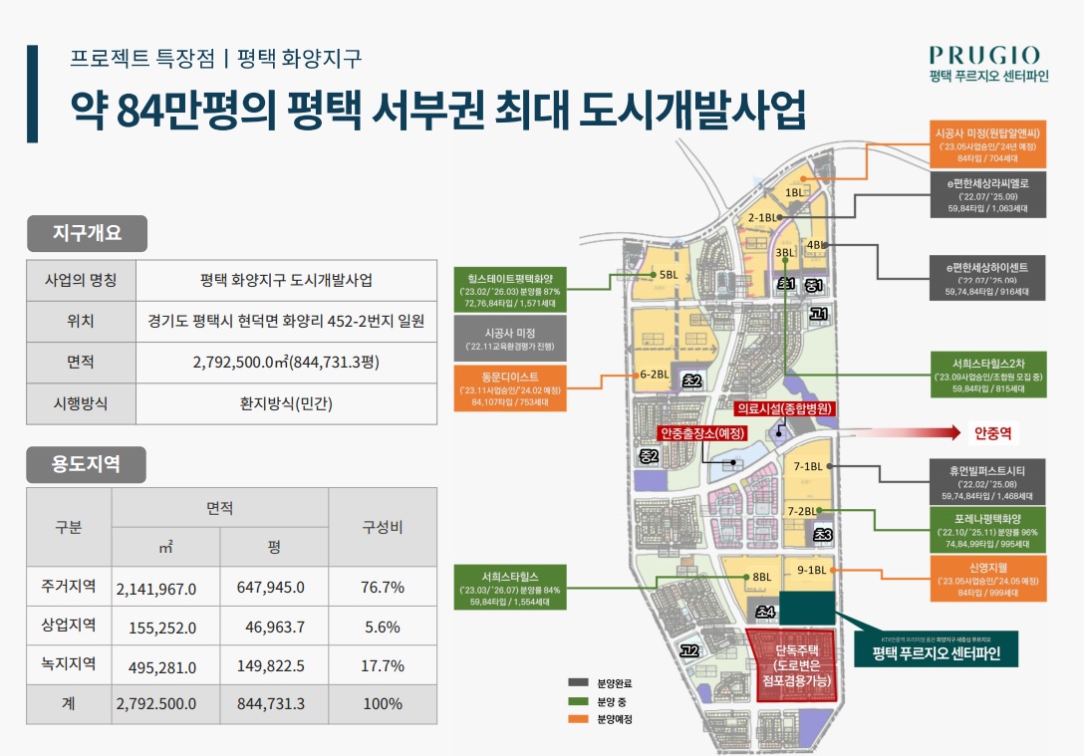Click the 동문디이스트 orange info box
1084x756 pixels.
pyautogui.click(x=510, y=388)
